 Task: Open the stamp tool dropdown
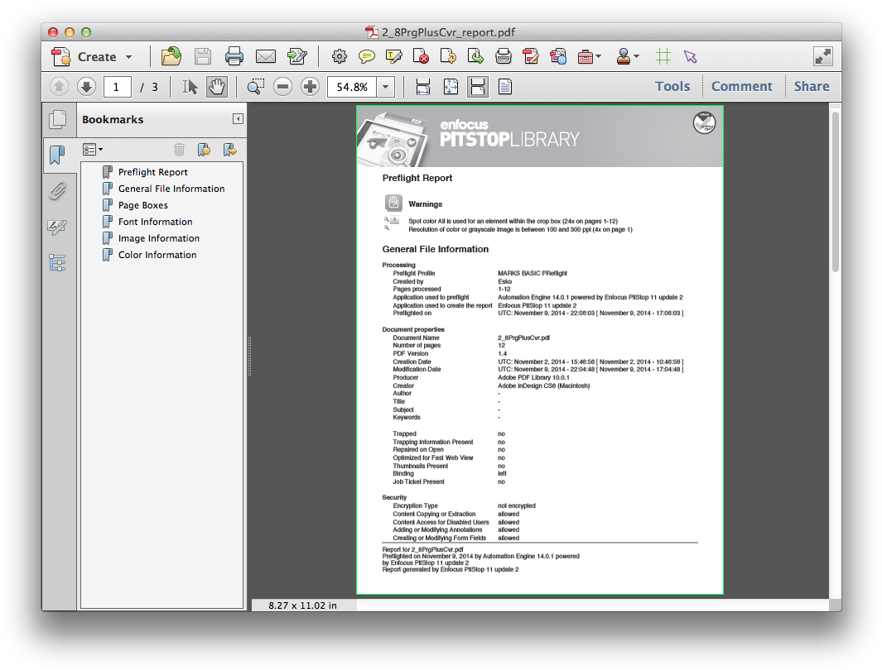pos(628,57)
